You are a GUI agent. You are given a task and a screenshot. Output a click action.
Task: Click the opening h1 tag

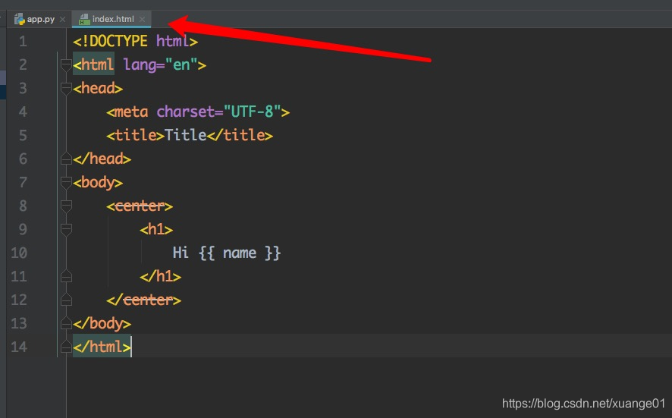pos(156,230)
